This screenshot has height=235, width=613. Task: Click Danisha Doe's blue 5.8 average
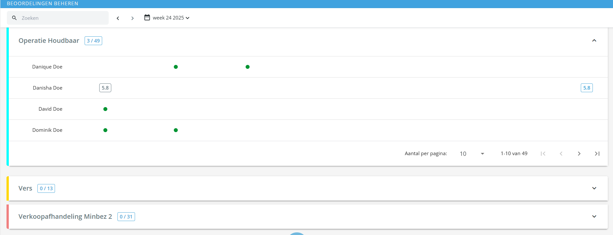coord(587,88)
